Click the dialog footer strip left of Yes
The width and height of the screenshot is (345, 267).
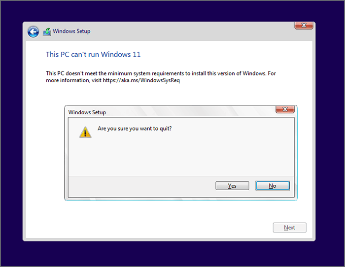141,187
